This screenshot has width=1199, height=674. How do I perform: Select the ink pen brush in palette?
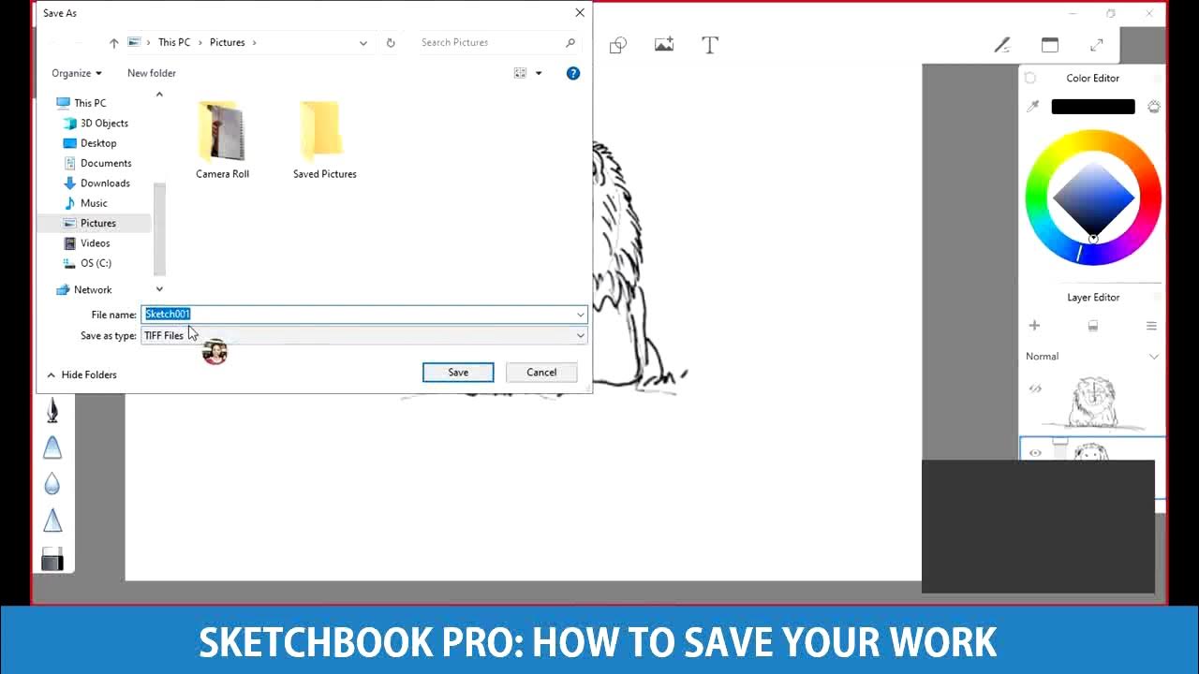click(x=52, y=410)
